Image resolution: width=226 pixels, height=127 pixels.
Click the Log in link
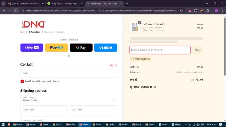pos(113,65)
